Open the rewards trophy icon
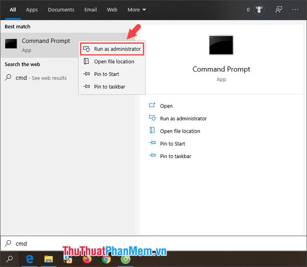307x267 pixels. (x=259, y=10)
